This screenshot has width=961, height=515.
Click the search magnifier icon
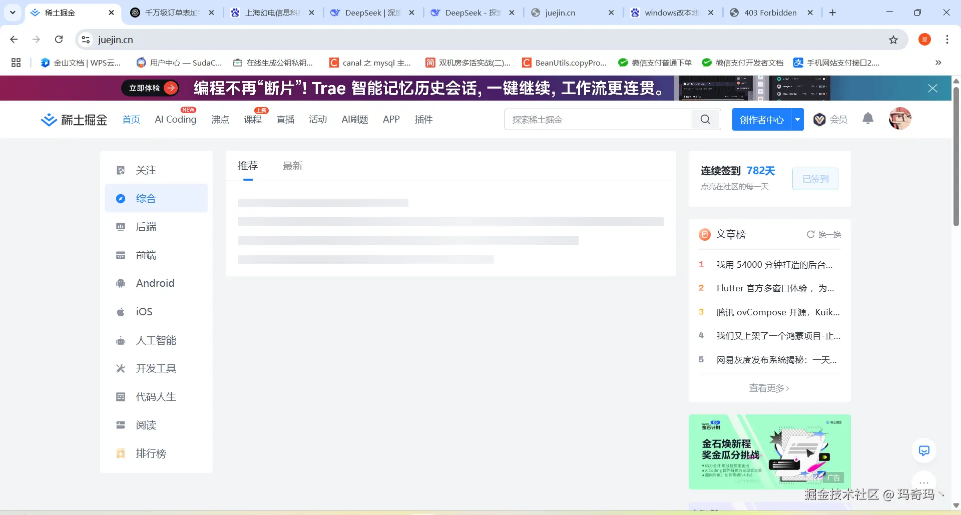[705, 119]
